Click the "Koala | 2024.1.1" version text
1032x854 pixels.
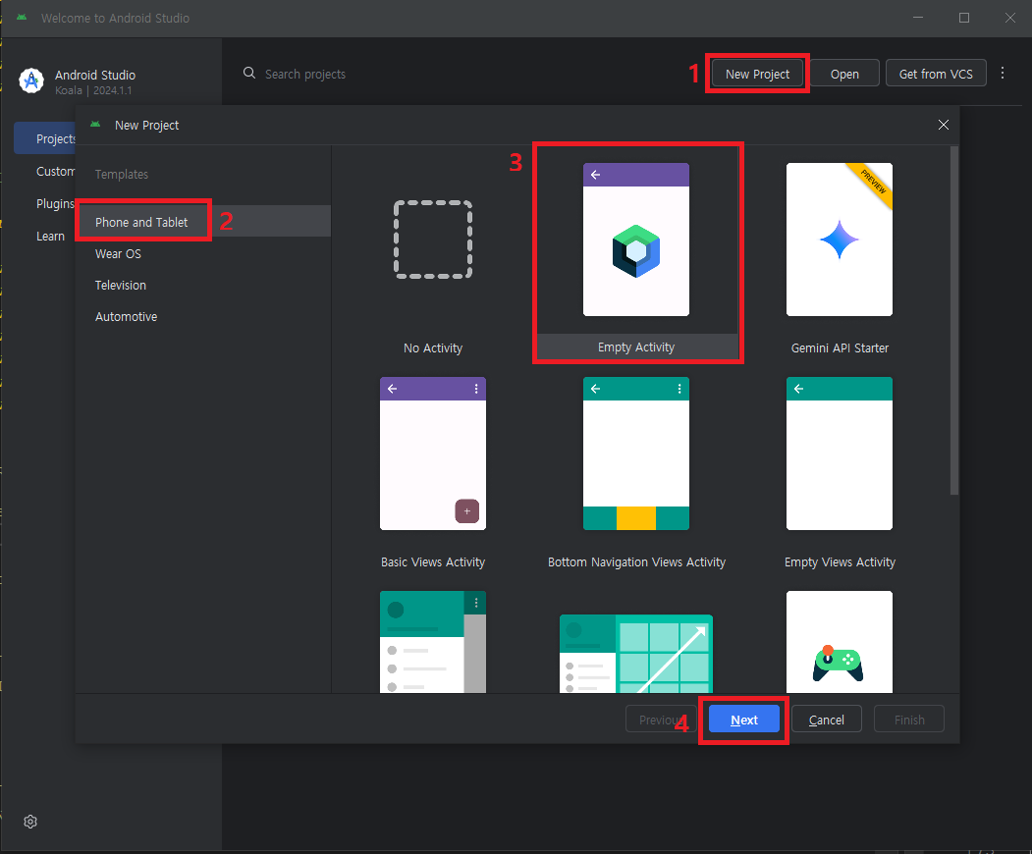coord(93,90)
